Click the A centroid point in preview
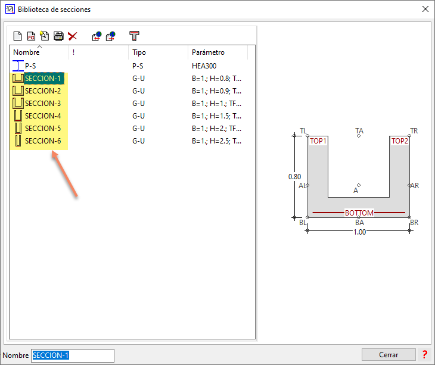The height and width of the screenshot is (365, 435). click(359, 185)
